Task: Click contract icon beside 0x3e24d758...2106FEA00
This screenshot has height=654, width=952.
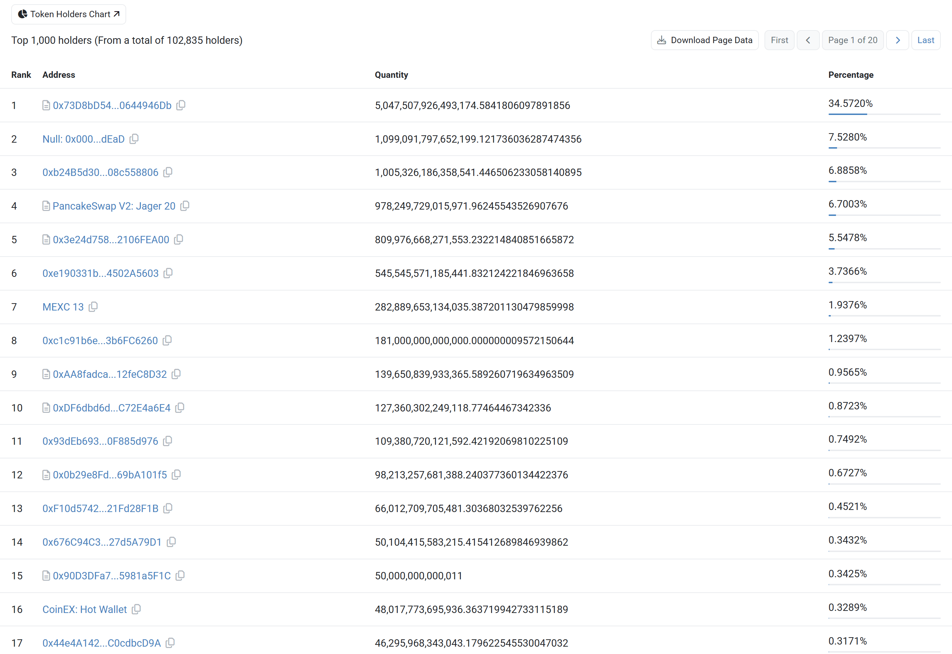Action: [x=46, y=239]
